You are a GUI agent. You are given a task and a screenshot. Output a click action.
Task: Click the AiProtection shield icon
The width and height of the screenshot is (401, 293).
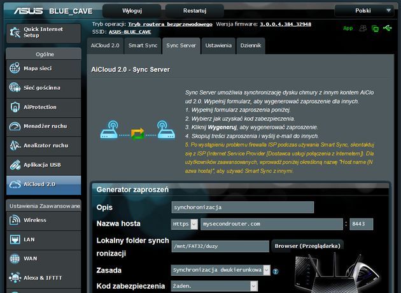(x=15, y=107)
